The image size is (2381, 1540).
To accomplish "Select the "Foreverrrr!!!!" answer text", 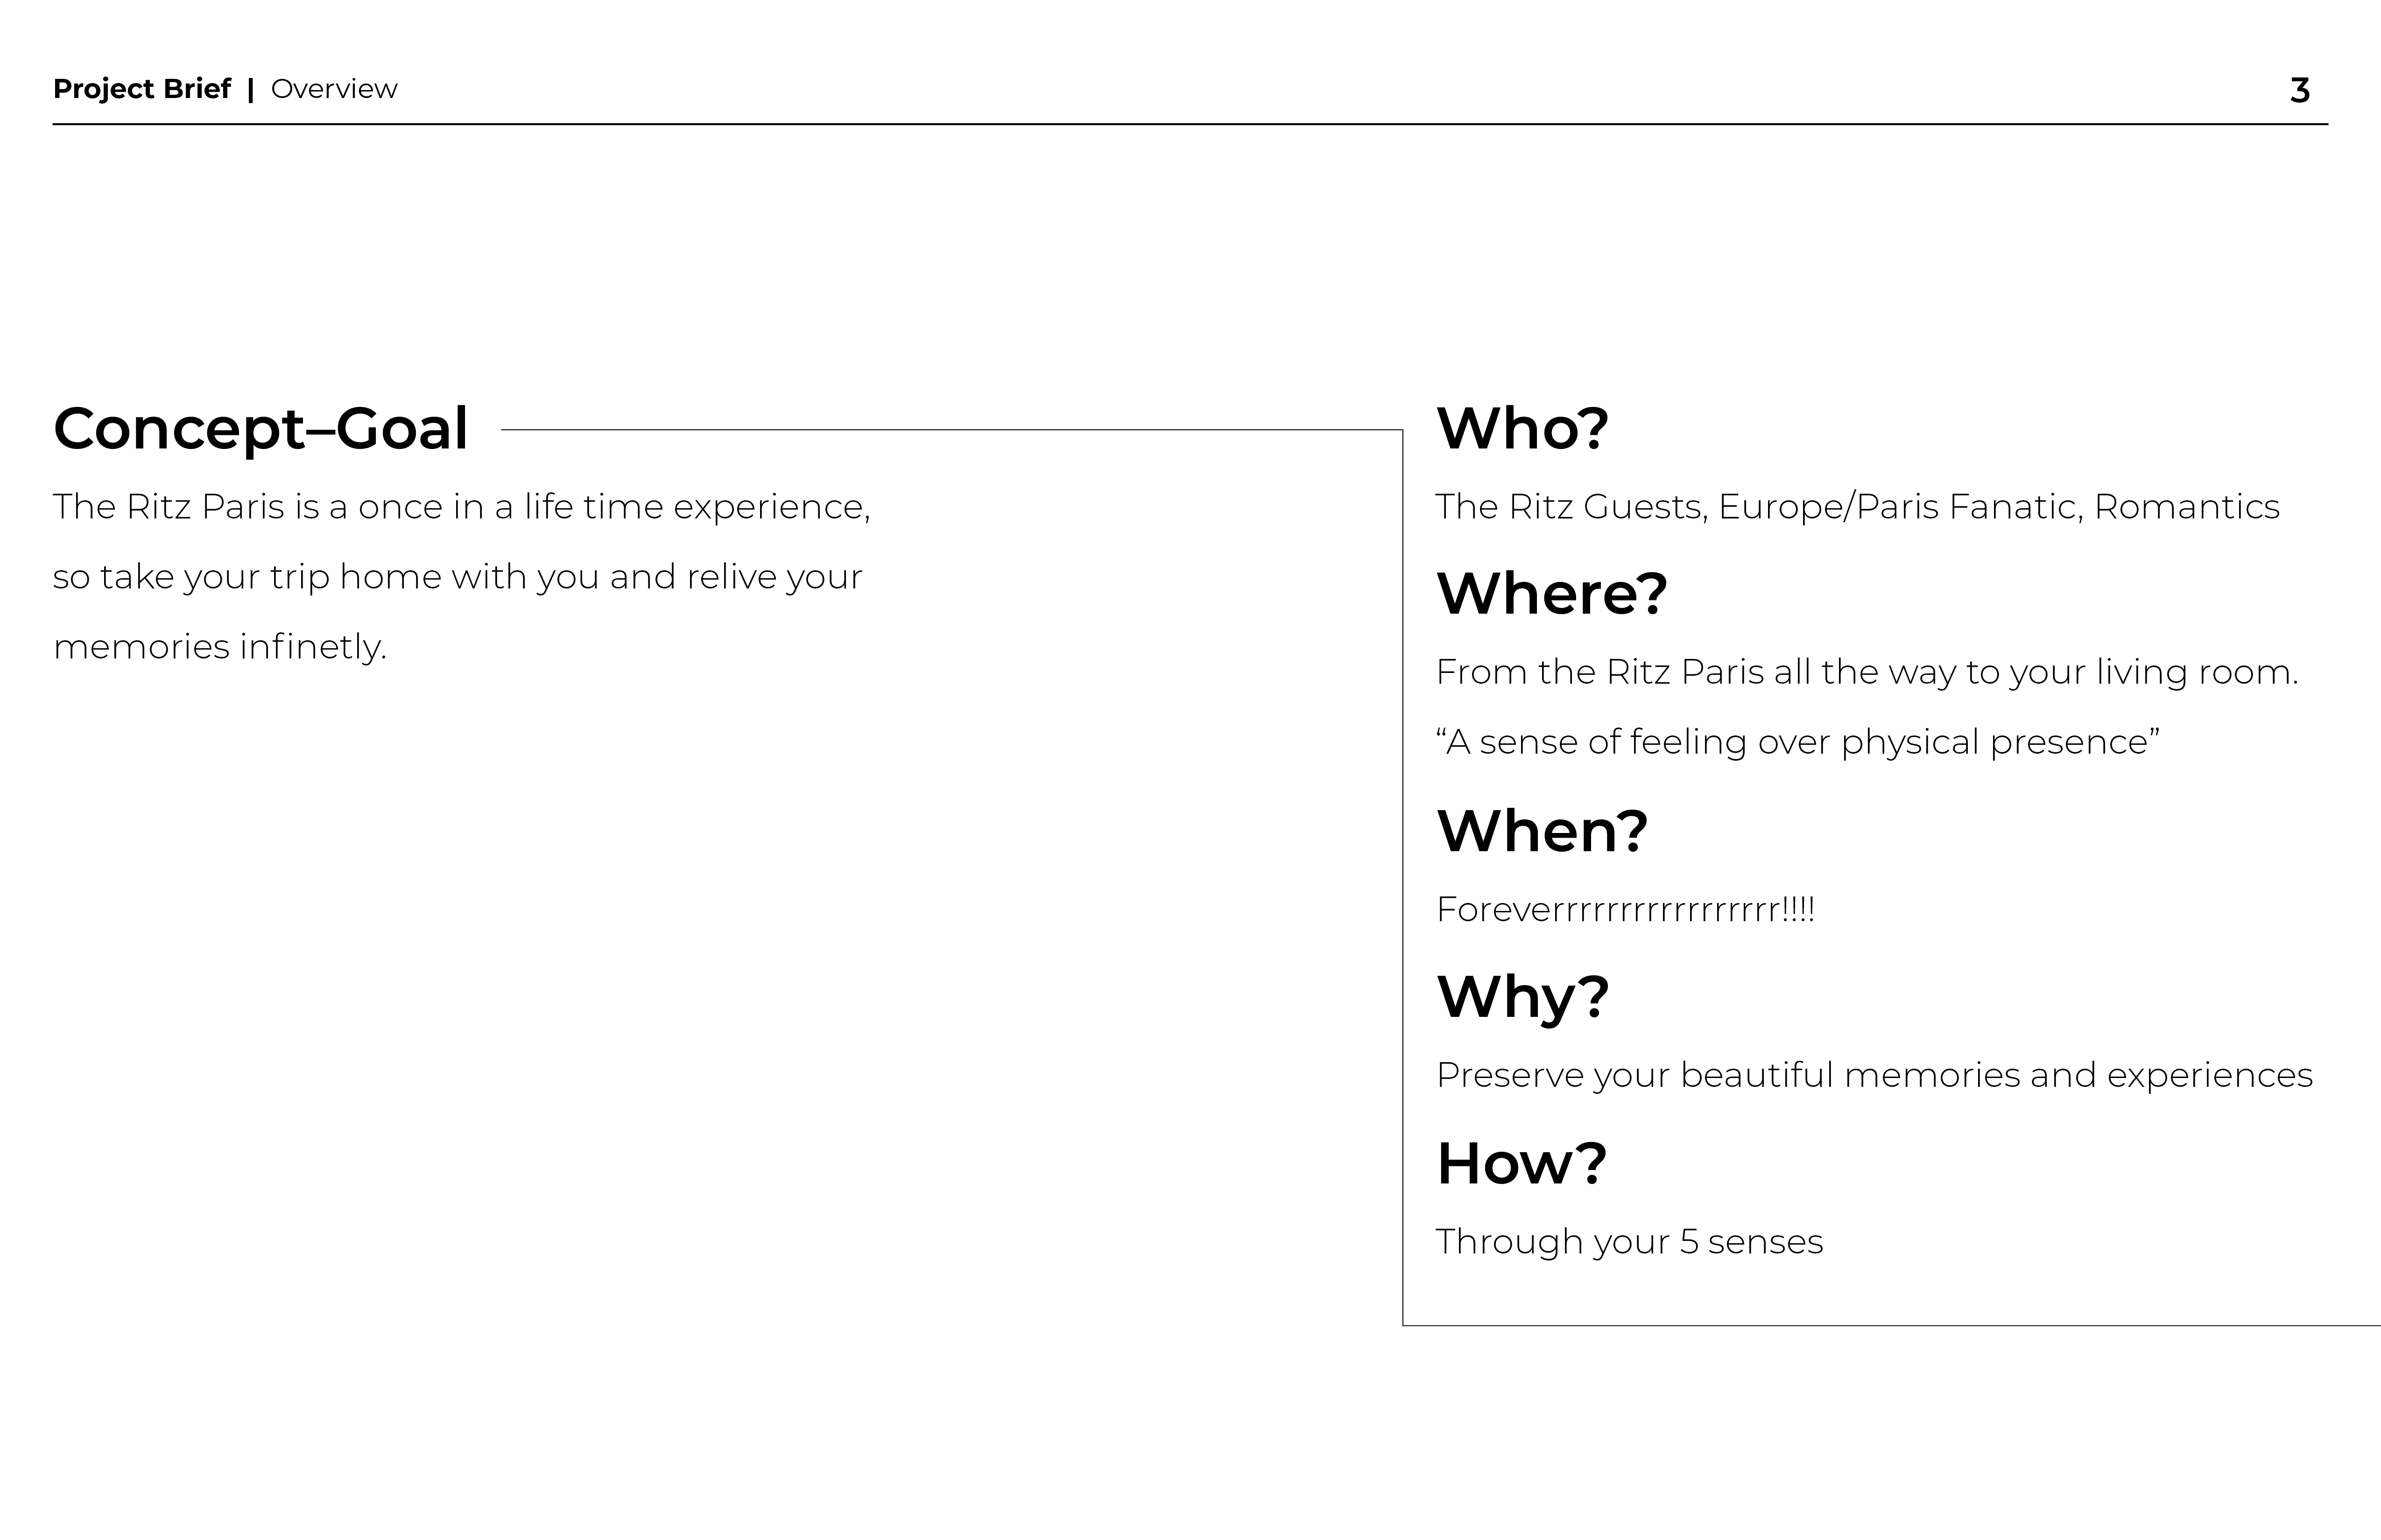I will coord(1625,910).
